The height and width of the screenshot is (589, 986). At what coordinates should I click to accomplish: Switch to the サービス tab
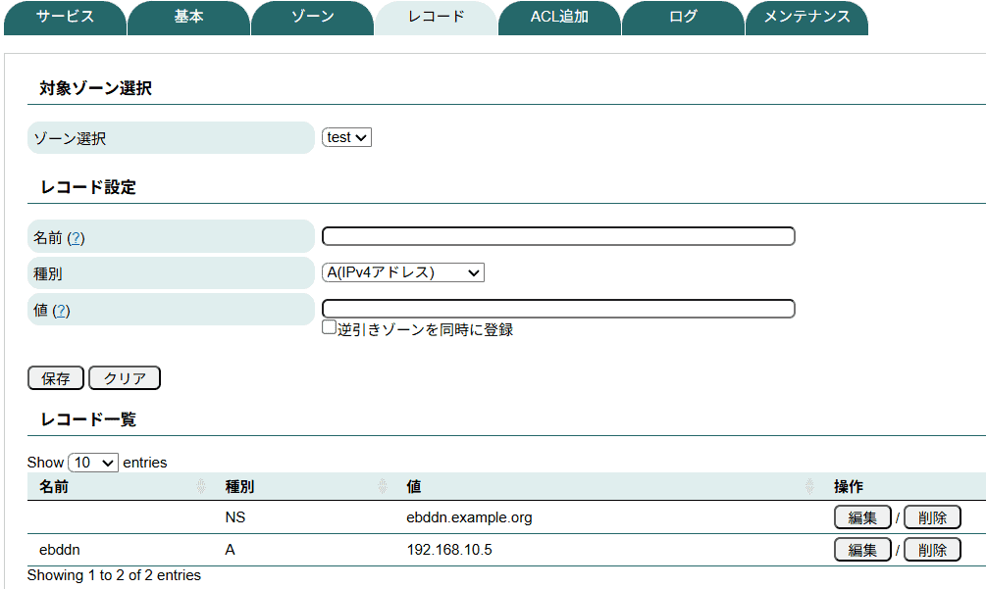tap(65, 18)
